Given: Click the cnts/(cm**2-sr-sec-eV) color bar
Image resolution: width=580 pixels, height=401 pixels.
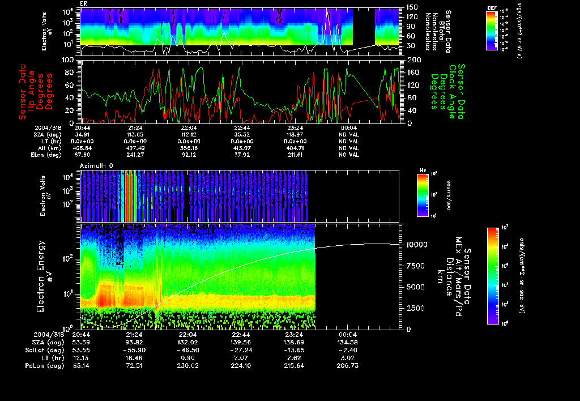Looking at the screenshot, I should [x=493, y=276].
